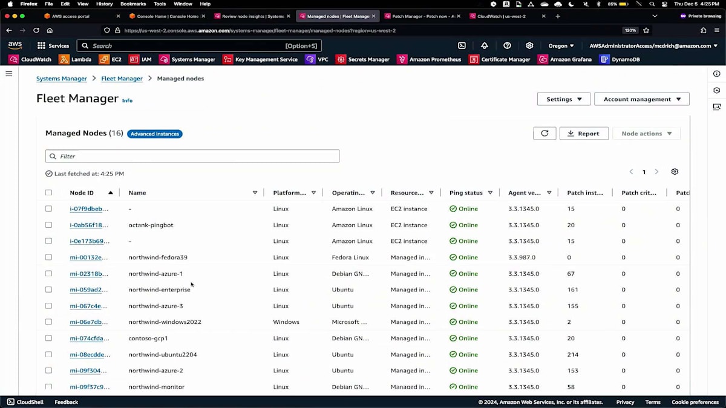Open the Firefox Tools menu

(x=160, y=4)
